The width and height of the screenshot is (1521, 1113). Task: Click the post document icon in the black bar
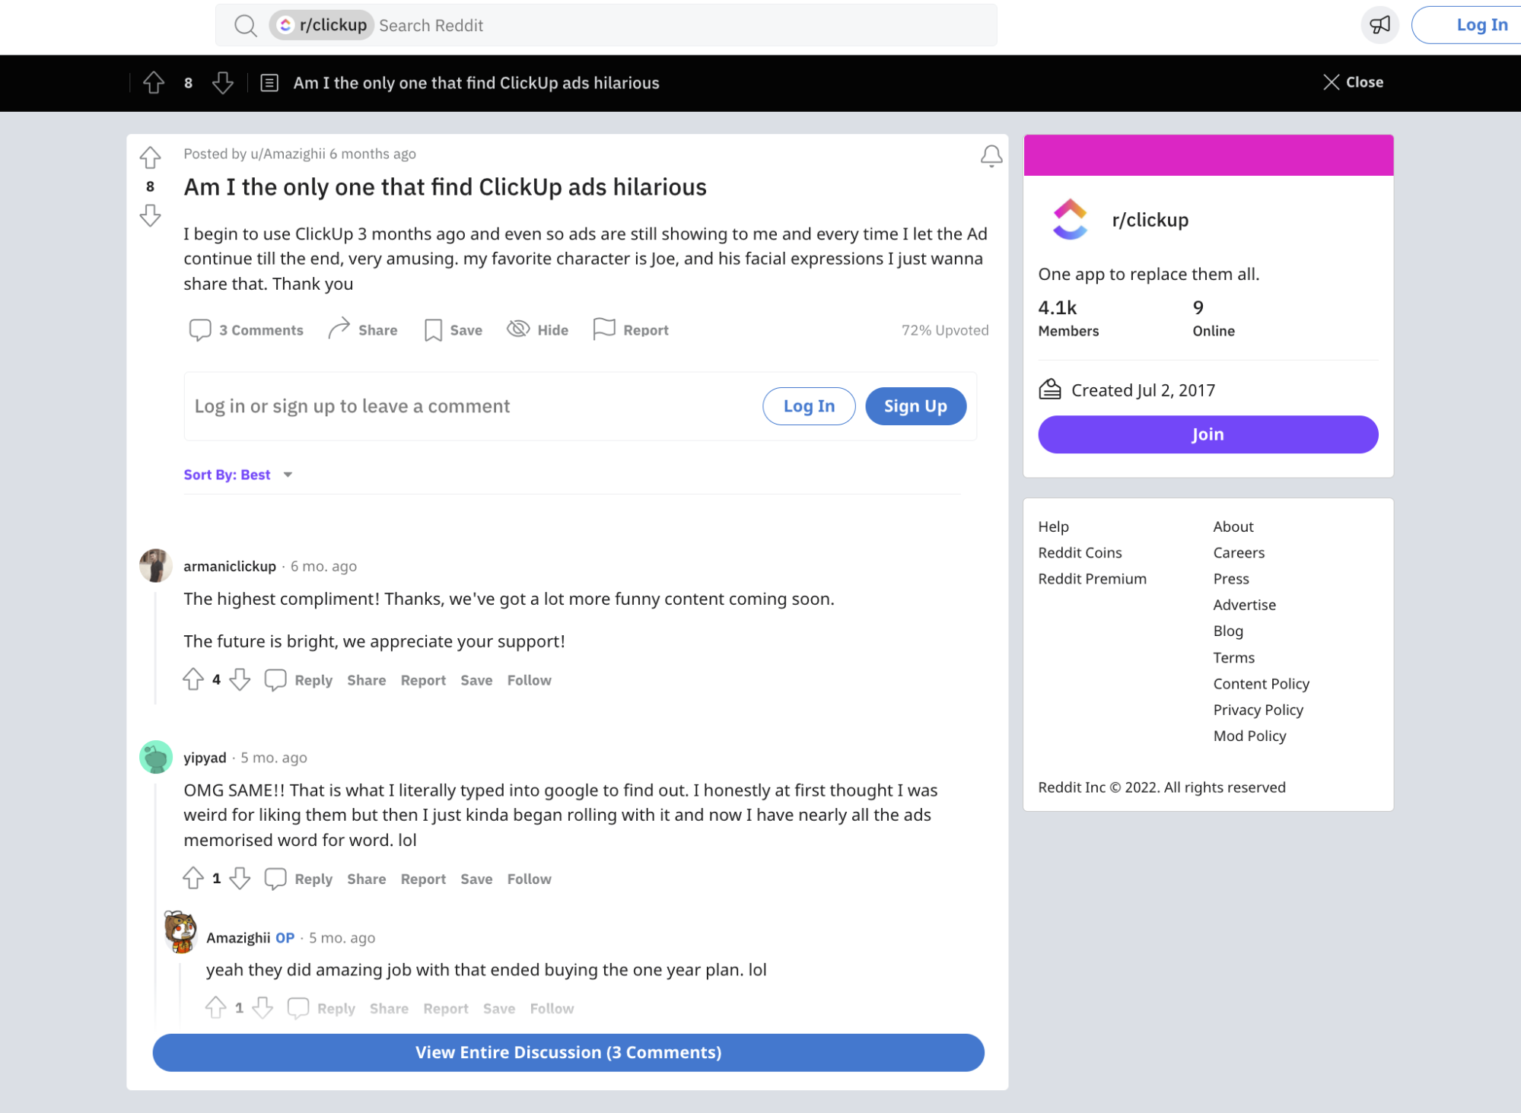click(x=269, y=82)
